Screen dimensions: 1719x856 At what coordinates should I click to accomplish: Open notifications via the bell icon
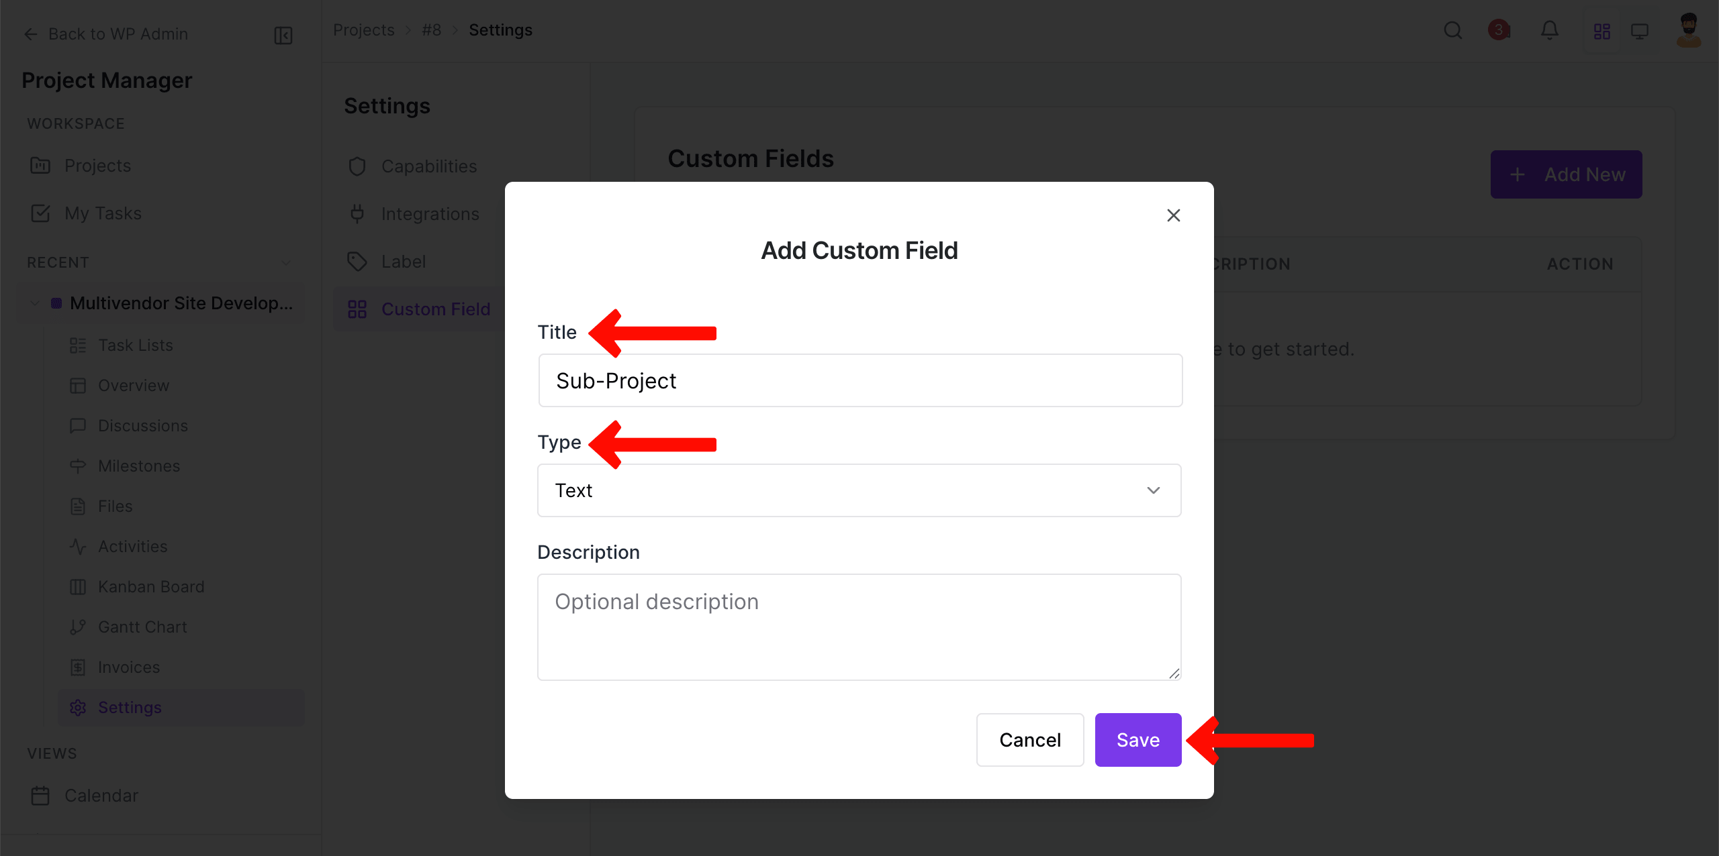tap(1550, 30)
